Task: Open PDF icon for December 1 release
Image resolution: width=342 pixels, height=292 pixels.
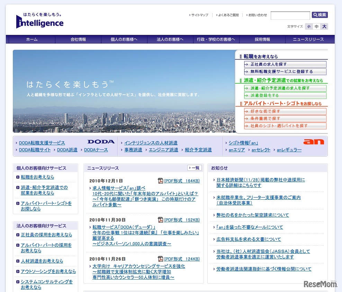Action: (160, 181)
